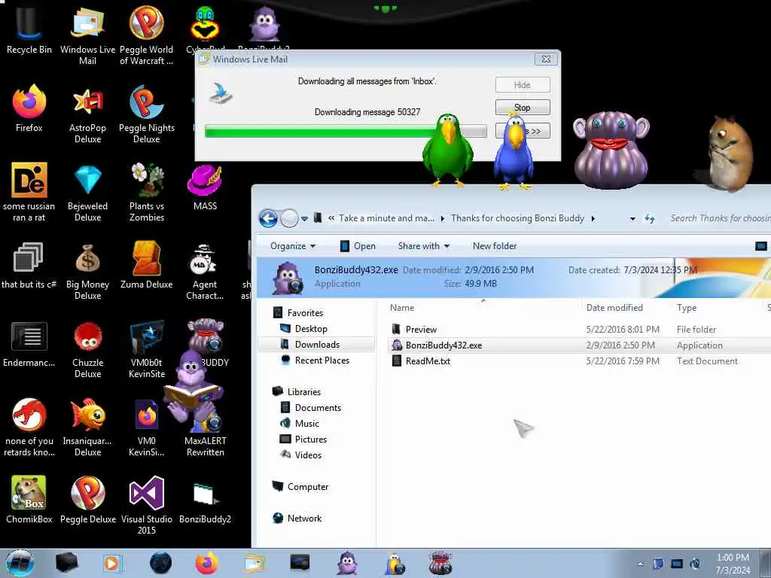Select the Peggle Nights Deluxe icon
The width and height of the screenshot is (771, 578).
[147, 114]
